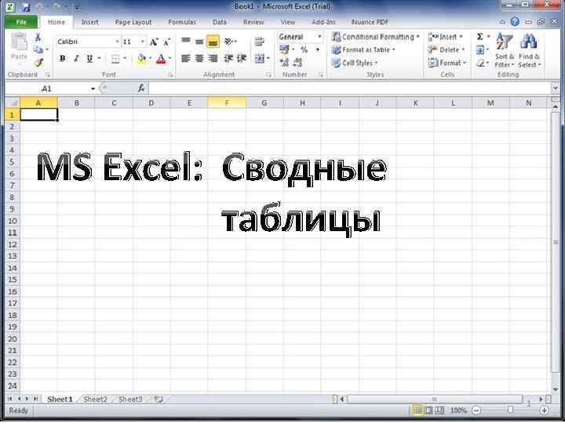Cut selection with the scissors icon
Viewport: 565px width, 423px height.
(38, 37)
